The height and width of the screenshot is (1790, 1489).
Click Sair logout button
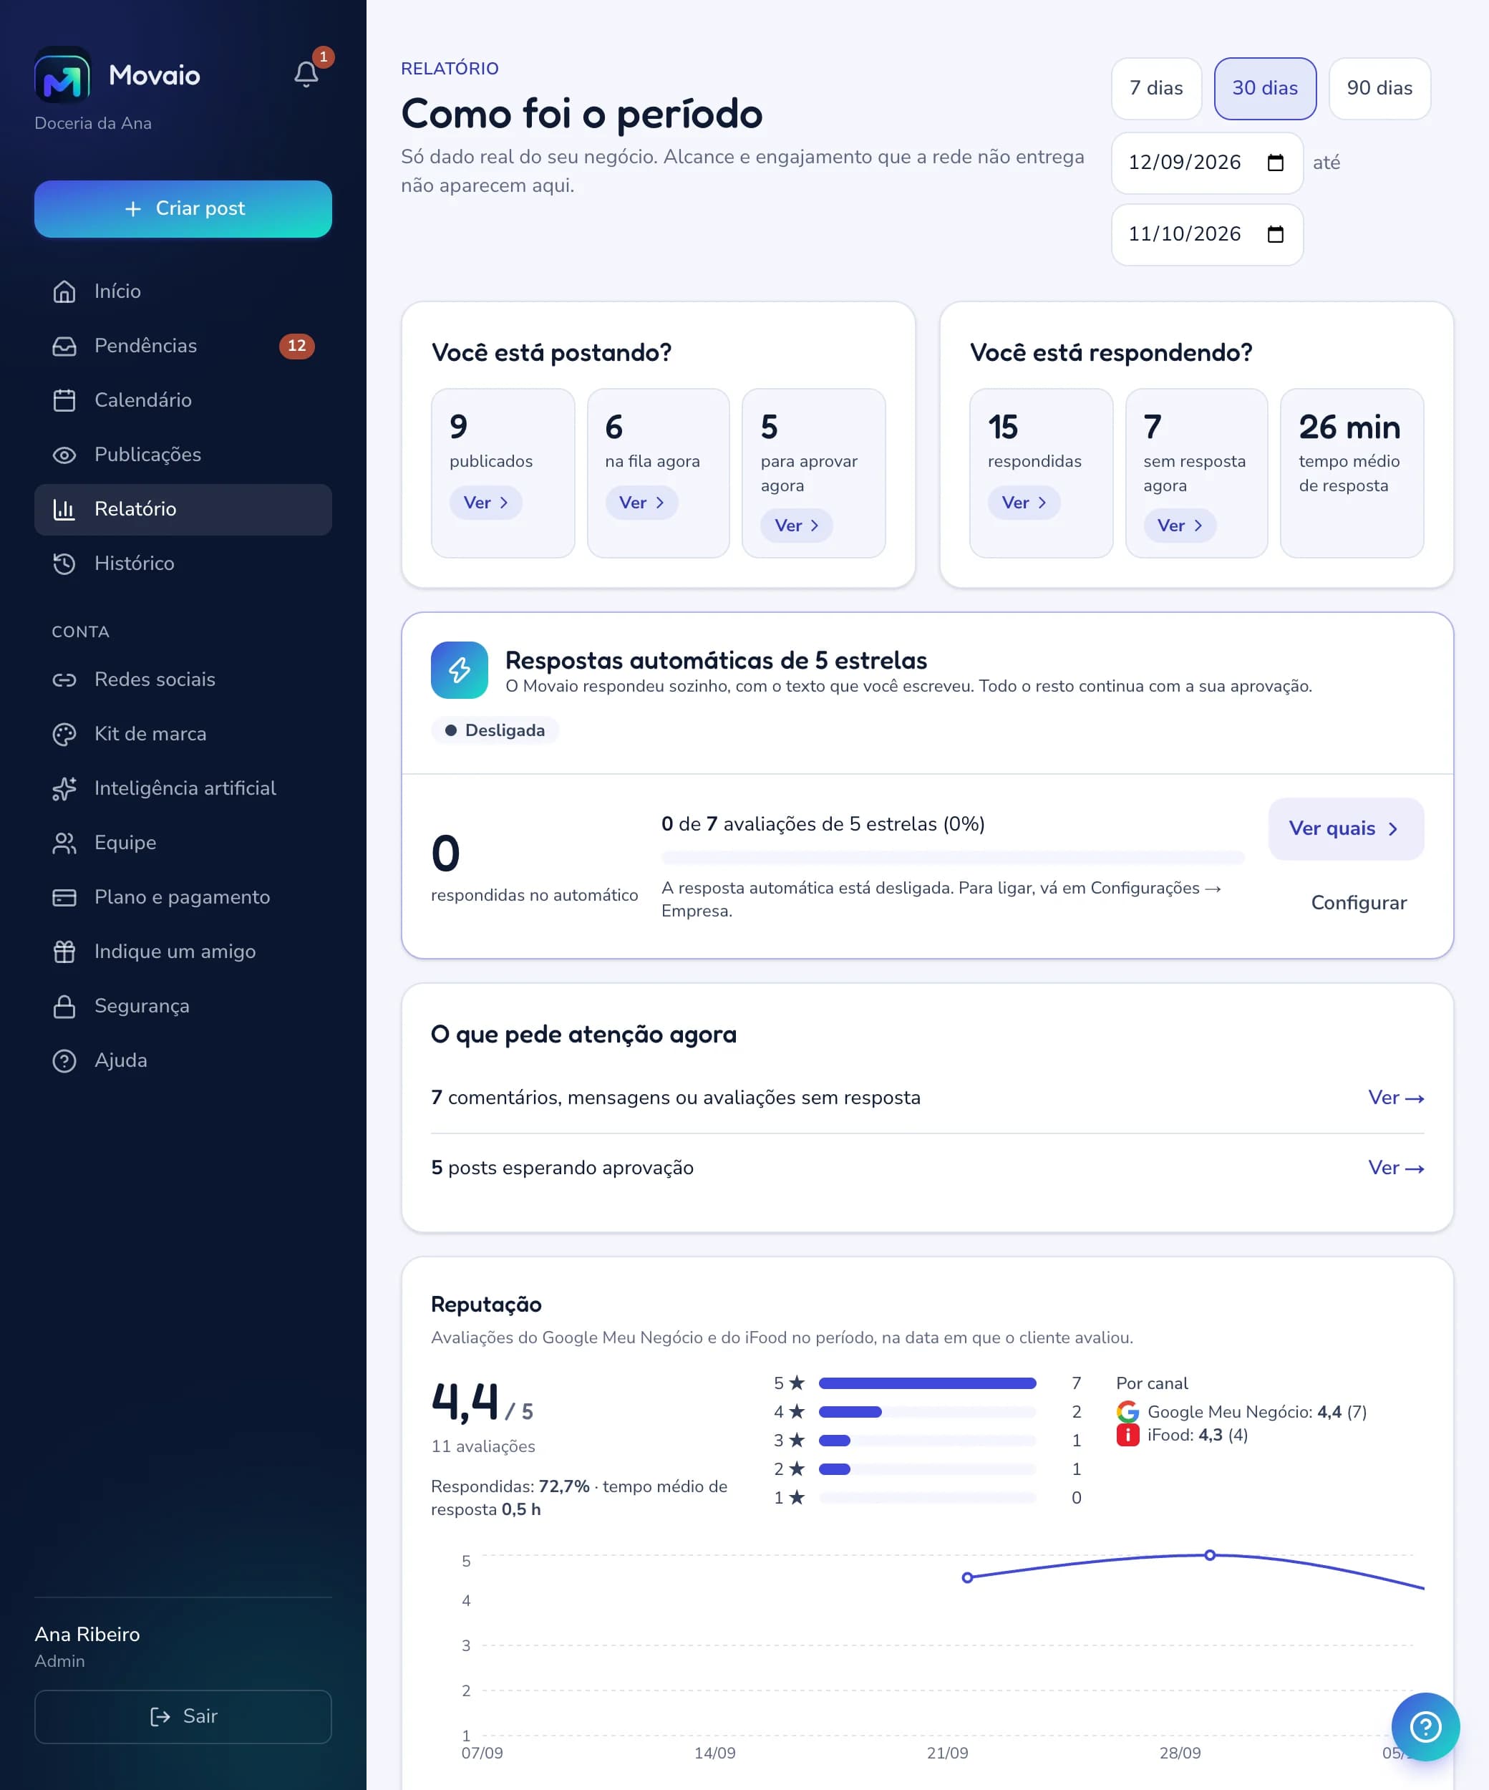pos(183,1717)
